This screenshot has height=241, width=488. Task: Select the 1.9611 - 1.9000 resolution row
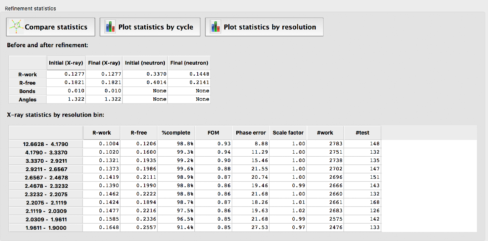tap(45, 228)
